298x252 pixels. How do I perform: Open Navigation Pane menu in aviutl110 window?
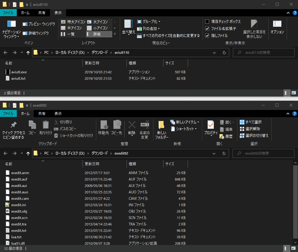[12, 29]
